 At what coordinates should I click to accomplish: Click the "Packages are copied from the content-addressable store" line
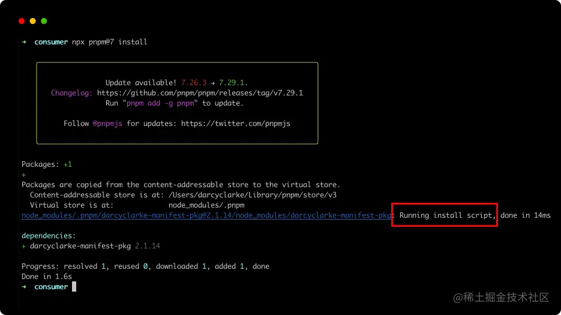pyautogui.click(x=181, y=185)
